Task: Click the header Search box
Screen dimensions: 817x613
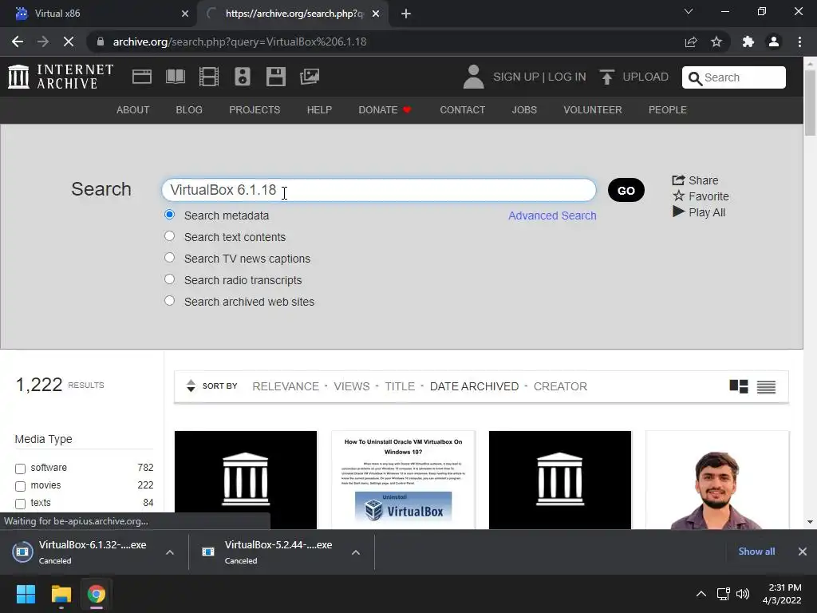Action: click(734, 77)
